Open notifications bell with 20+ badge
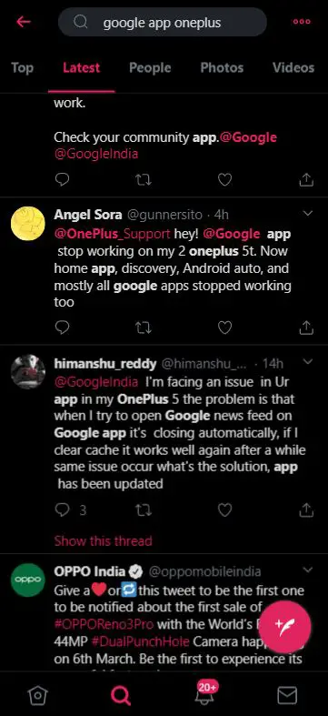 click(x=204, y=694)
